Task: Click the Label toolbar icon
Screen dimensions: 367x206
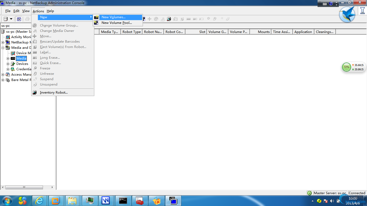Action: pos(188,19)
